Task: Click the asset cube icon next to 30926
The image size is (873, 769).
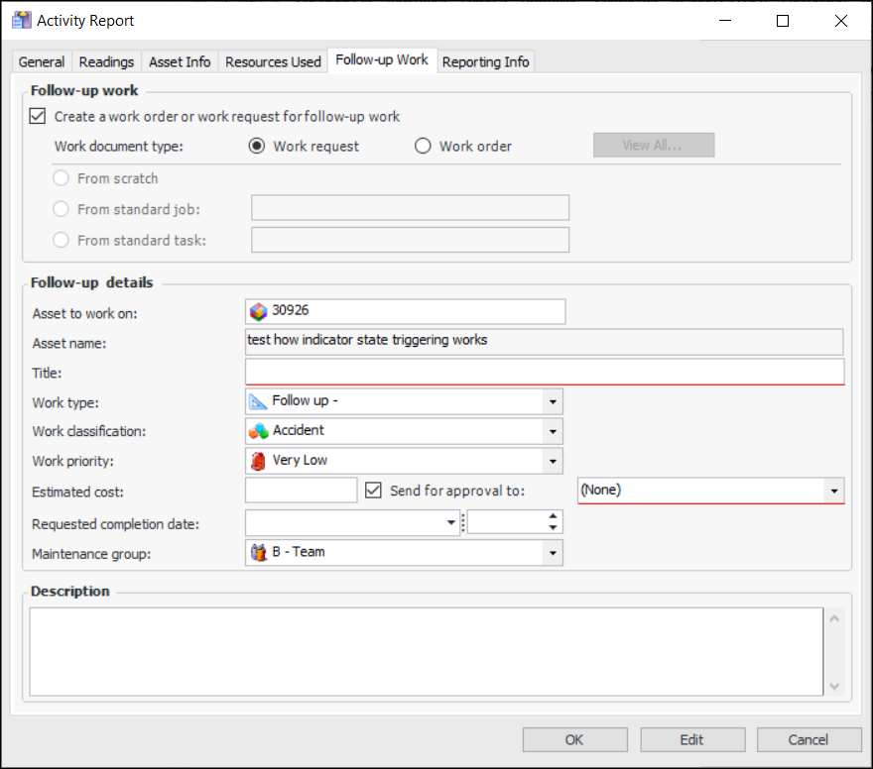Action: (258, 311)
